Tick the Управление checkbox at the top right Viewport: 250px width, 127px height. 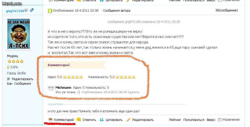click(220, 1)
